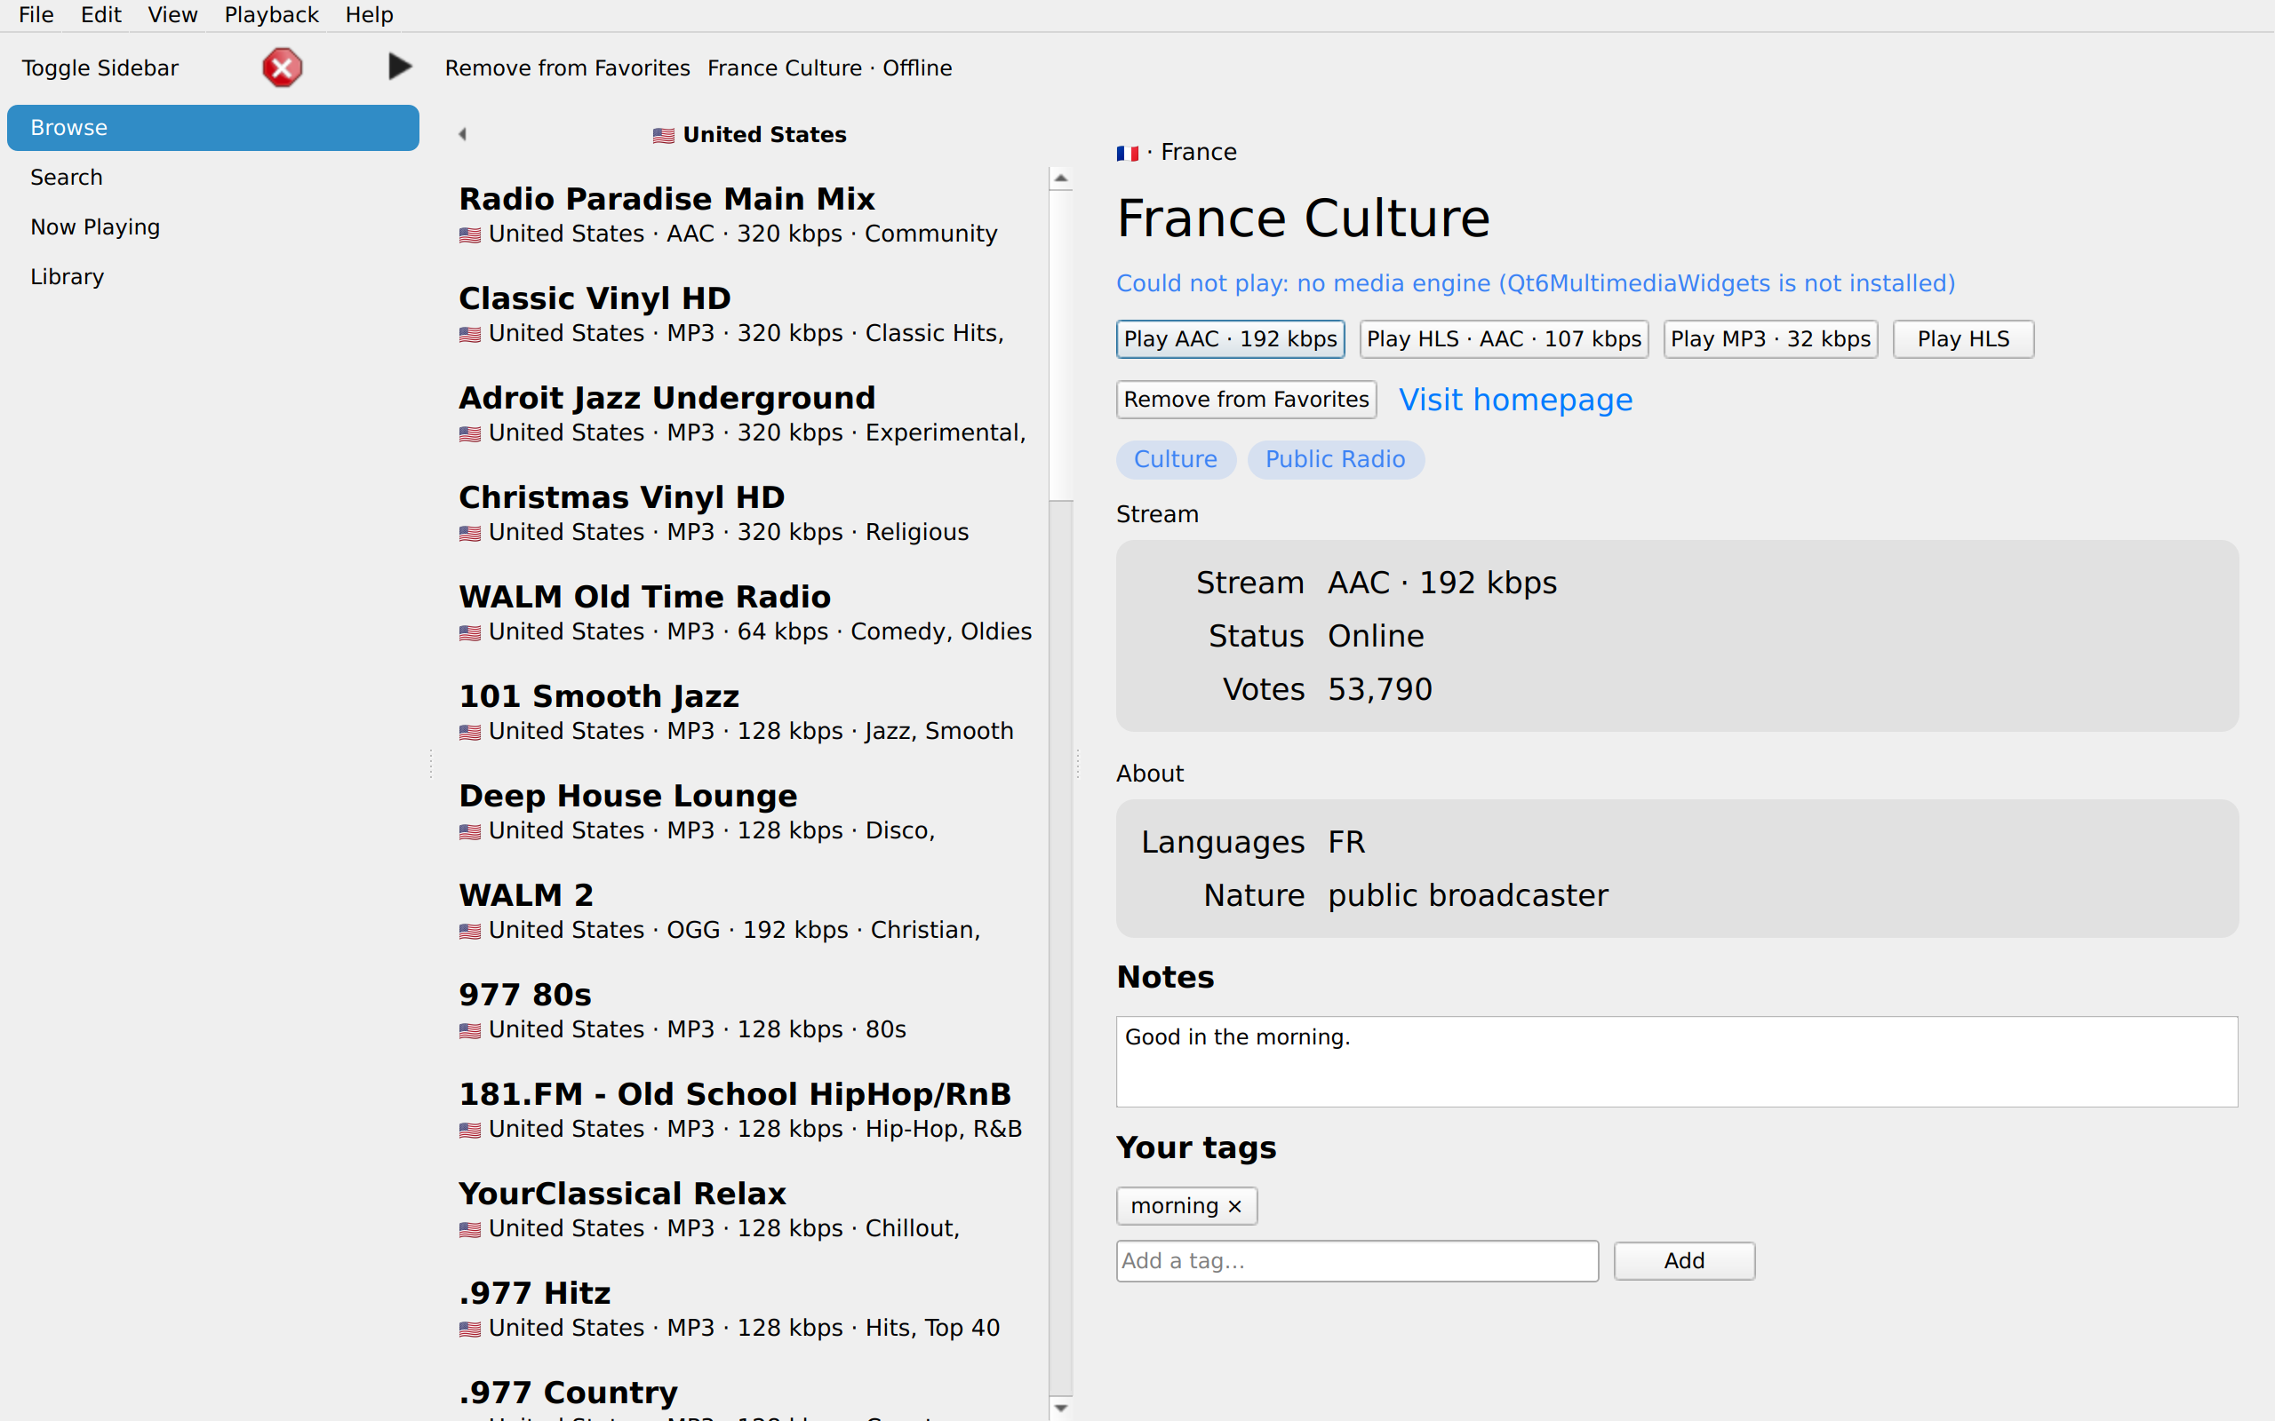Select Browse in the sidebar
The width and height of the screenshot is (2275, 1421).
213,128
